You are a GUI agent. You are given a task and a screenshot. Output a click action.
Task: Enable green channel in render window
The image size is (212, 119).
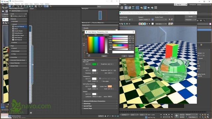[x=142, y=24]
